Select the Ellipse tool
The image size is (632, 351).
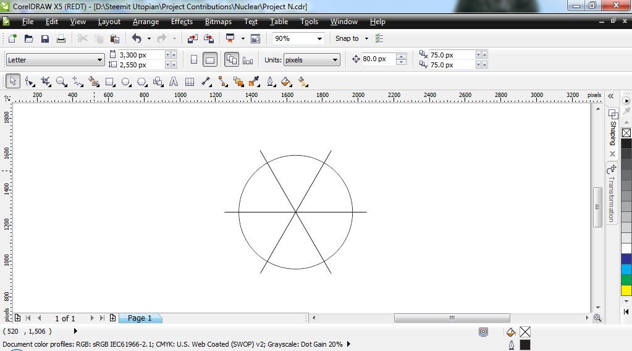point(126,82)
